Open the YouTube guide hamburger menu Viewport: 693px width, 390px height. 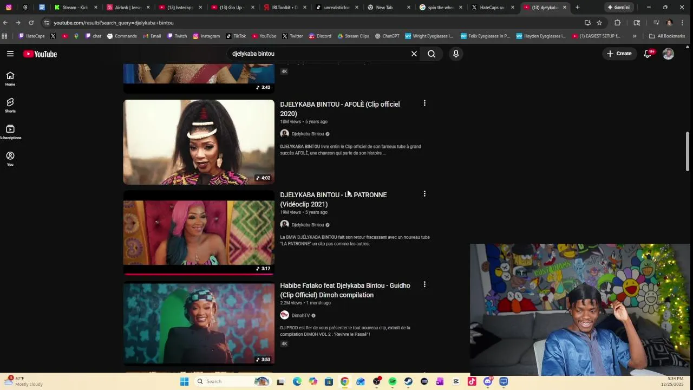pos(10,54)
